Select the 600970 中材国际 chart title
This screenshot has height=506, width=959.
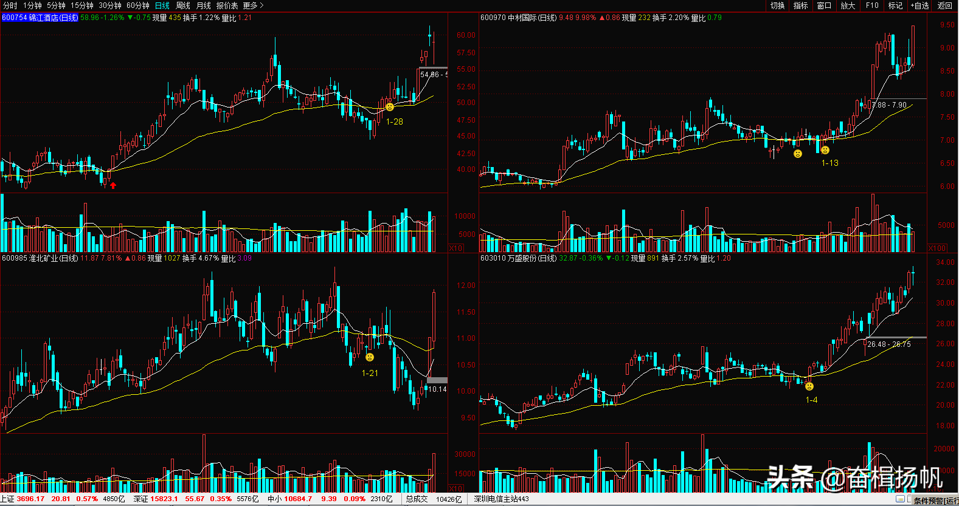[x=518, y=18]
